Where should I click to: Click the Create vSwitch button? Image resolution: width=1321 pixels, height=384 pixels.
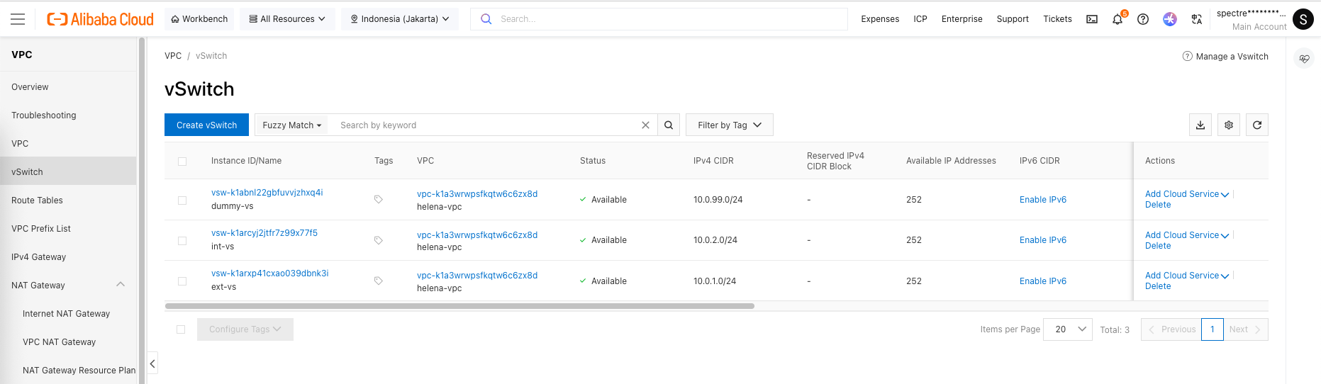click(206, 125)
